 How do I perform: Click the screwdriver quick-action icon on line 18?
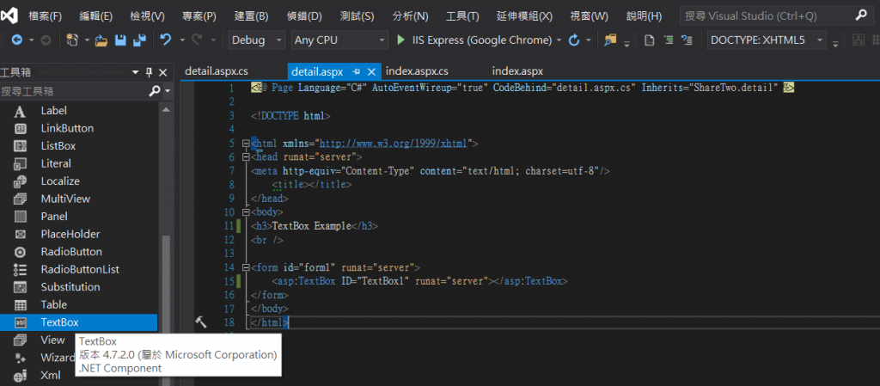tap(200, 322)
